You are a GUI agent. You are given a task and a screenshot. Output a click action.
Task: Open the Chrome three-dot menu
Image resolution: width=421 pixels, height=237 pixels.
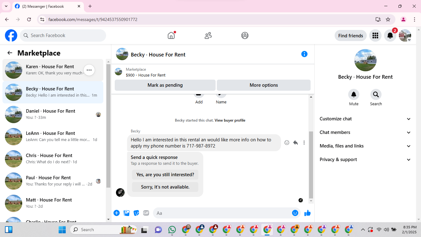415,19
